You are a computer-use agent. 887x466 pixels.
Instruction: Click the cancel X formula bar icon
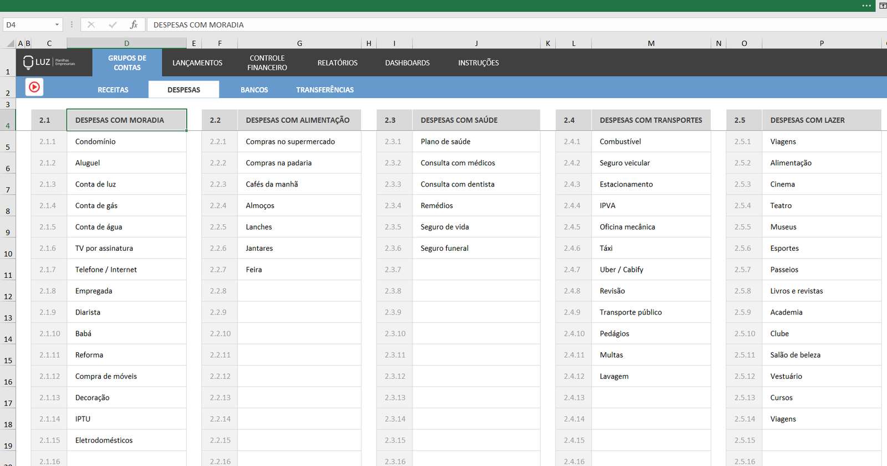(x=91, y=24)
